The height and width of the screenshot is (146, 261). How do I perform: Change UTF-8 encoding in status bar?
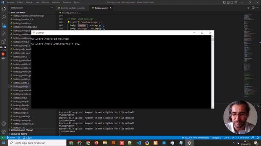(x=226, y=138)
